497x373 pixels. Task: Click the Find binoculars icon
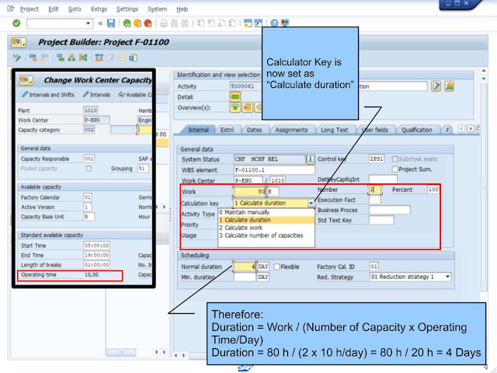[174, 23]
